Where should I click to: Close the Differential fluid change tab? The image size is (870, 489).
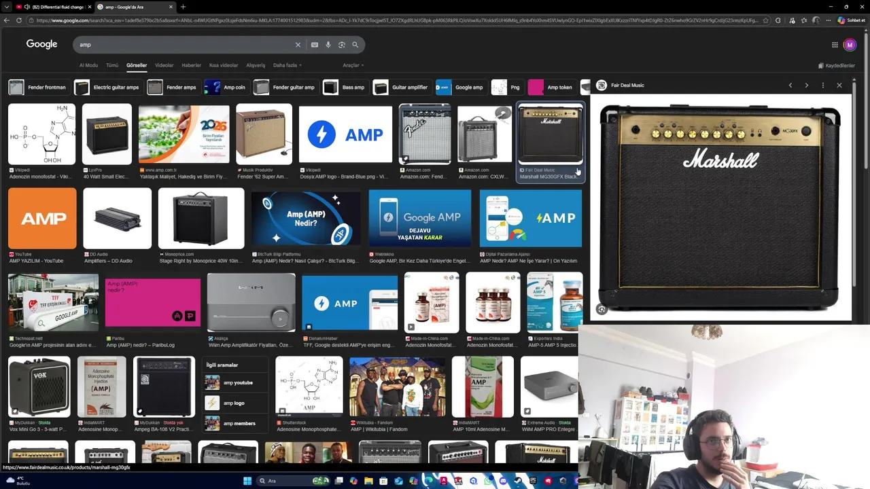click(89, 7)
